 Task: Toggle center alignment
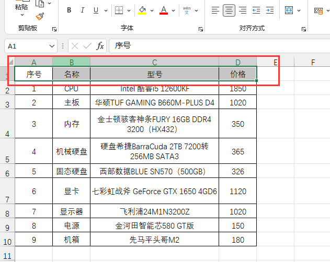coord(229,10)
